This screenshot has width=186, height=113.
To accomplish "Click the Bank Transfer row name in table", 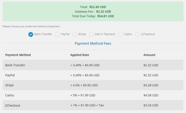I will [15, 65].
